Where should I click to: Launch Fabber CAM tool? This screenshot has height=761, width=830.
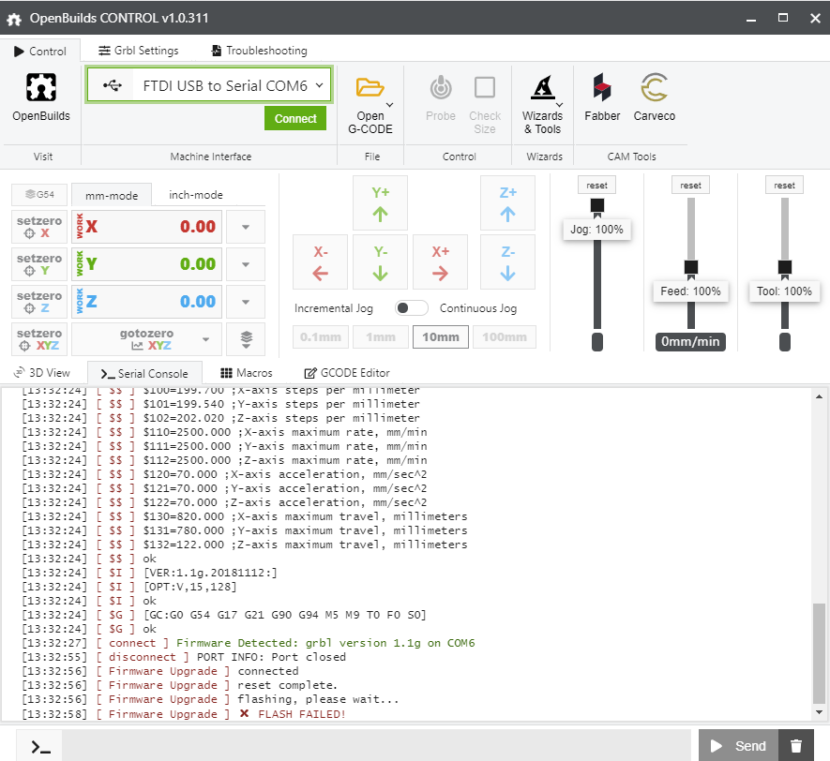tap(602, 87)
